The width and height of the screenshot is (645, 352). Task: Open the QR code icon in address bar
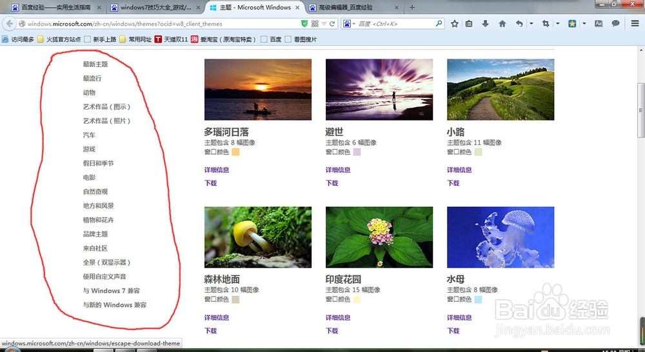(x=315, y=24)
